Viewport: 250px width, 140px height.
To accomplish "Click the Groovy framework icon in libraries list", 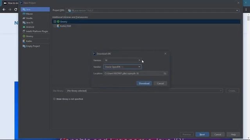I will point(58,22).
